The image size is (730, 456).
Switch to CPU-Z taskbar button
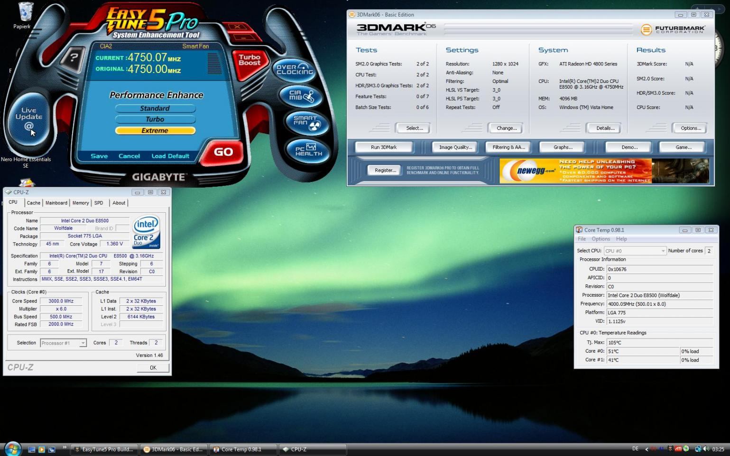[x=313, y=449]
